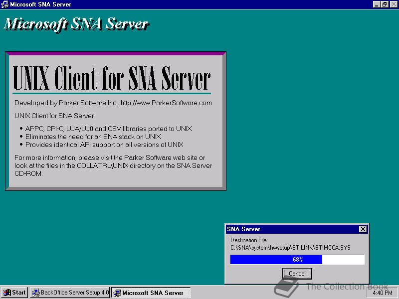Select the Microsoft SNA Server taskbar button
The height and width of the screenshot is (299, 399).
151,293
